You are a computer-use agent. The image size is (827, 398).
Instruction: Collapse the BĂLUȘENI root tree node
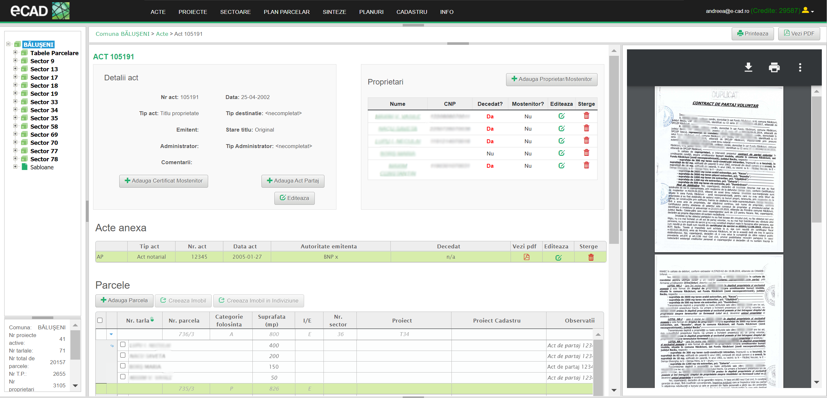pyautogui.click(x=8, y=44)
